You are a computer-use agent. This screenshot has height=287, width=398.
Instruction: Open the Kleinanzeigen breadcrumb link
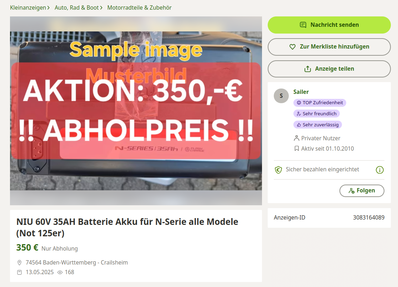point(28,7)
